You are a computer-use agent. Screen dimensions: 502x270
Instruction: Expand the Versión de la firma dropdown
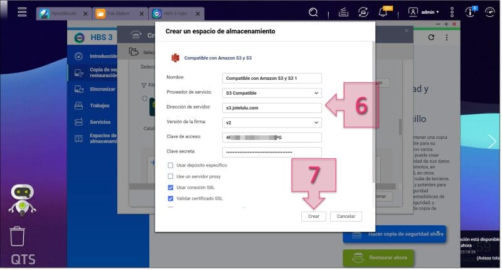pyautogui.click(x=272, y=122)
